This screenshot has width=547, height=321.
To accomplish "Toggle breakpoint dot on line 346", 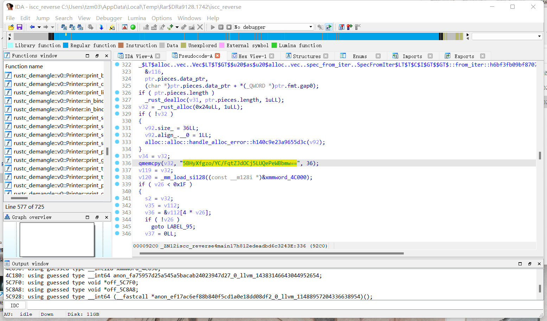I will pos(117,233).
